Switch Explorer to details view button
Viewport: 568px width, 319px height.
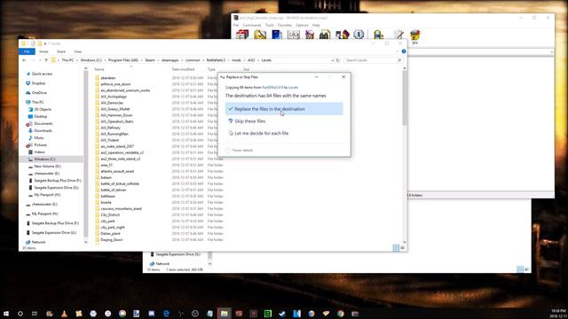pyautogui.click(x=396, y=248)
